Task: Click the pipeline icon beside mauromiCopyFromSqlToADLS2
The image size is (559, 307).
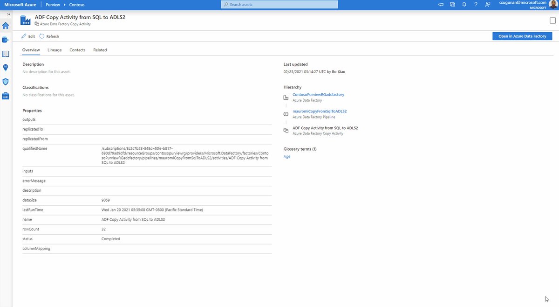Action: [286, 114]
